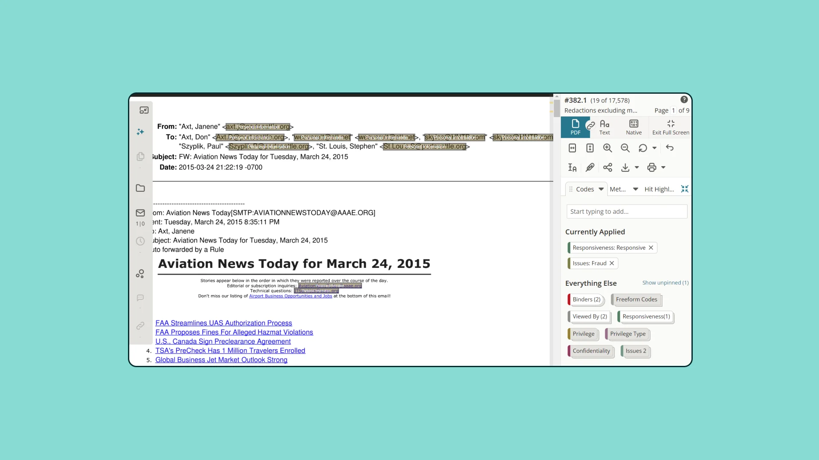The image size is (819, 460).
Task: Zoom in on the document
Action: [607, 148]
